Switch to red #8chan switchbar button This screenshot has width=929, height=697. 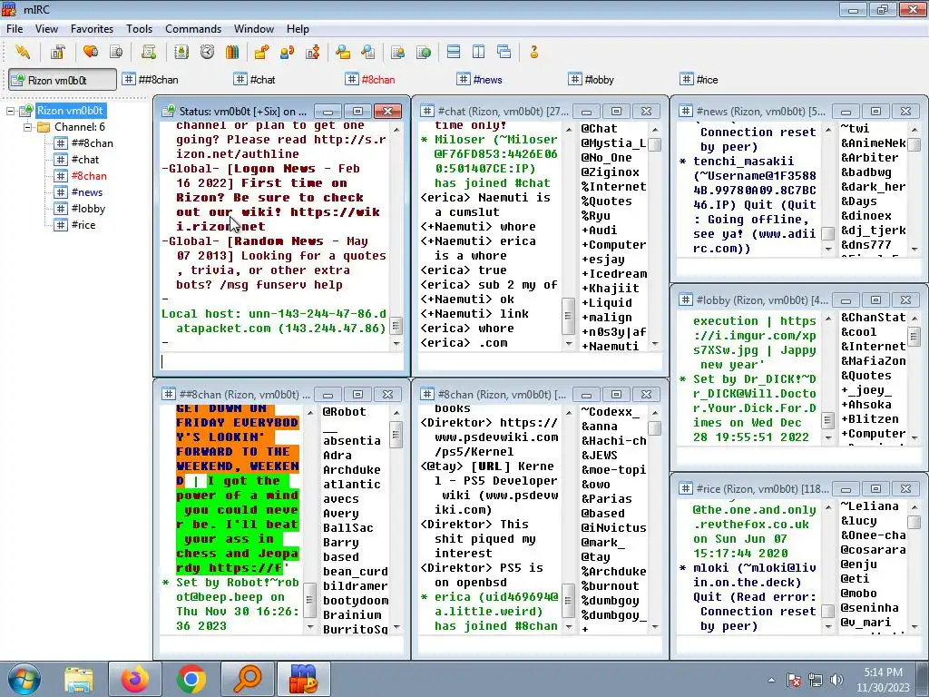370,80
